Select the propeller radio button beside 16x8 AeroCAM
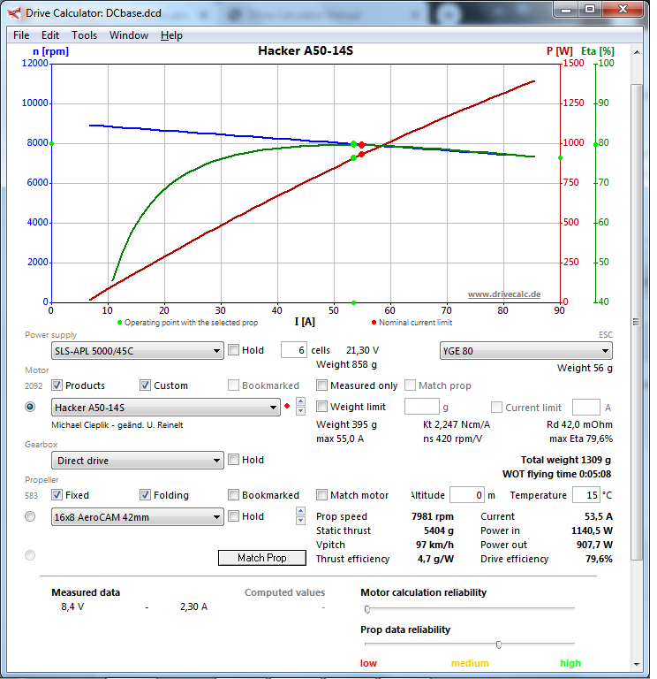This screenshot has width=657, height=679. (x=31, y=516)
